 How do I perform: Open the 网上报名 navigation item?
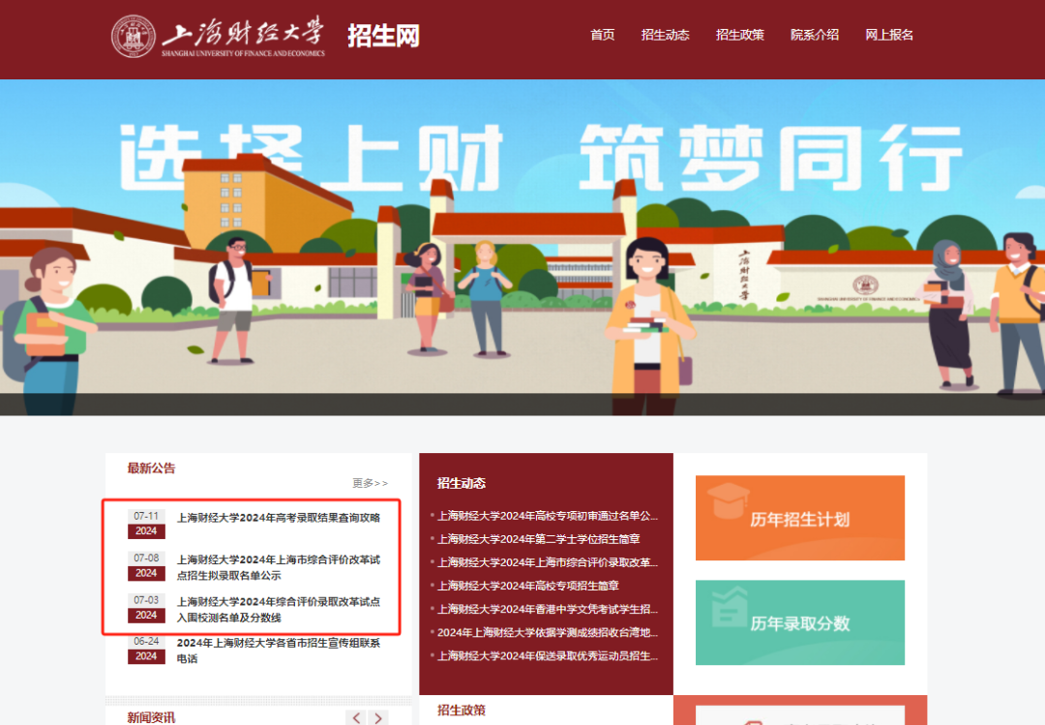[888, 34]
